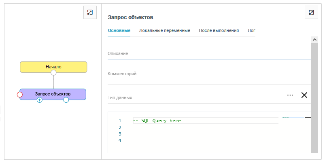Image resolution: width=325 pixels, height=163 pixels.
Task: Focus the Описание input field
Action: 208,54
